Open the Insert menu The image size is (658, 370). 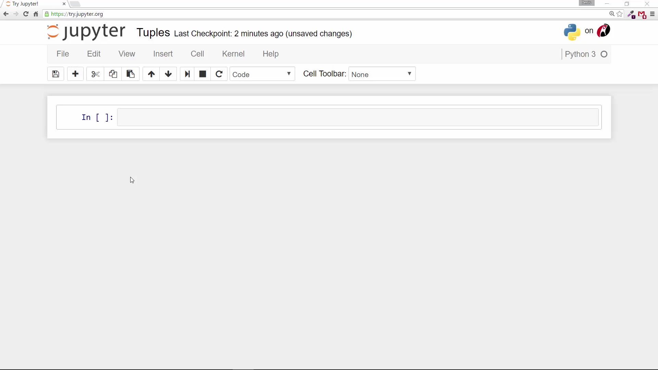[163, 54]
